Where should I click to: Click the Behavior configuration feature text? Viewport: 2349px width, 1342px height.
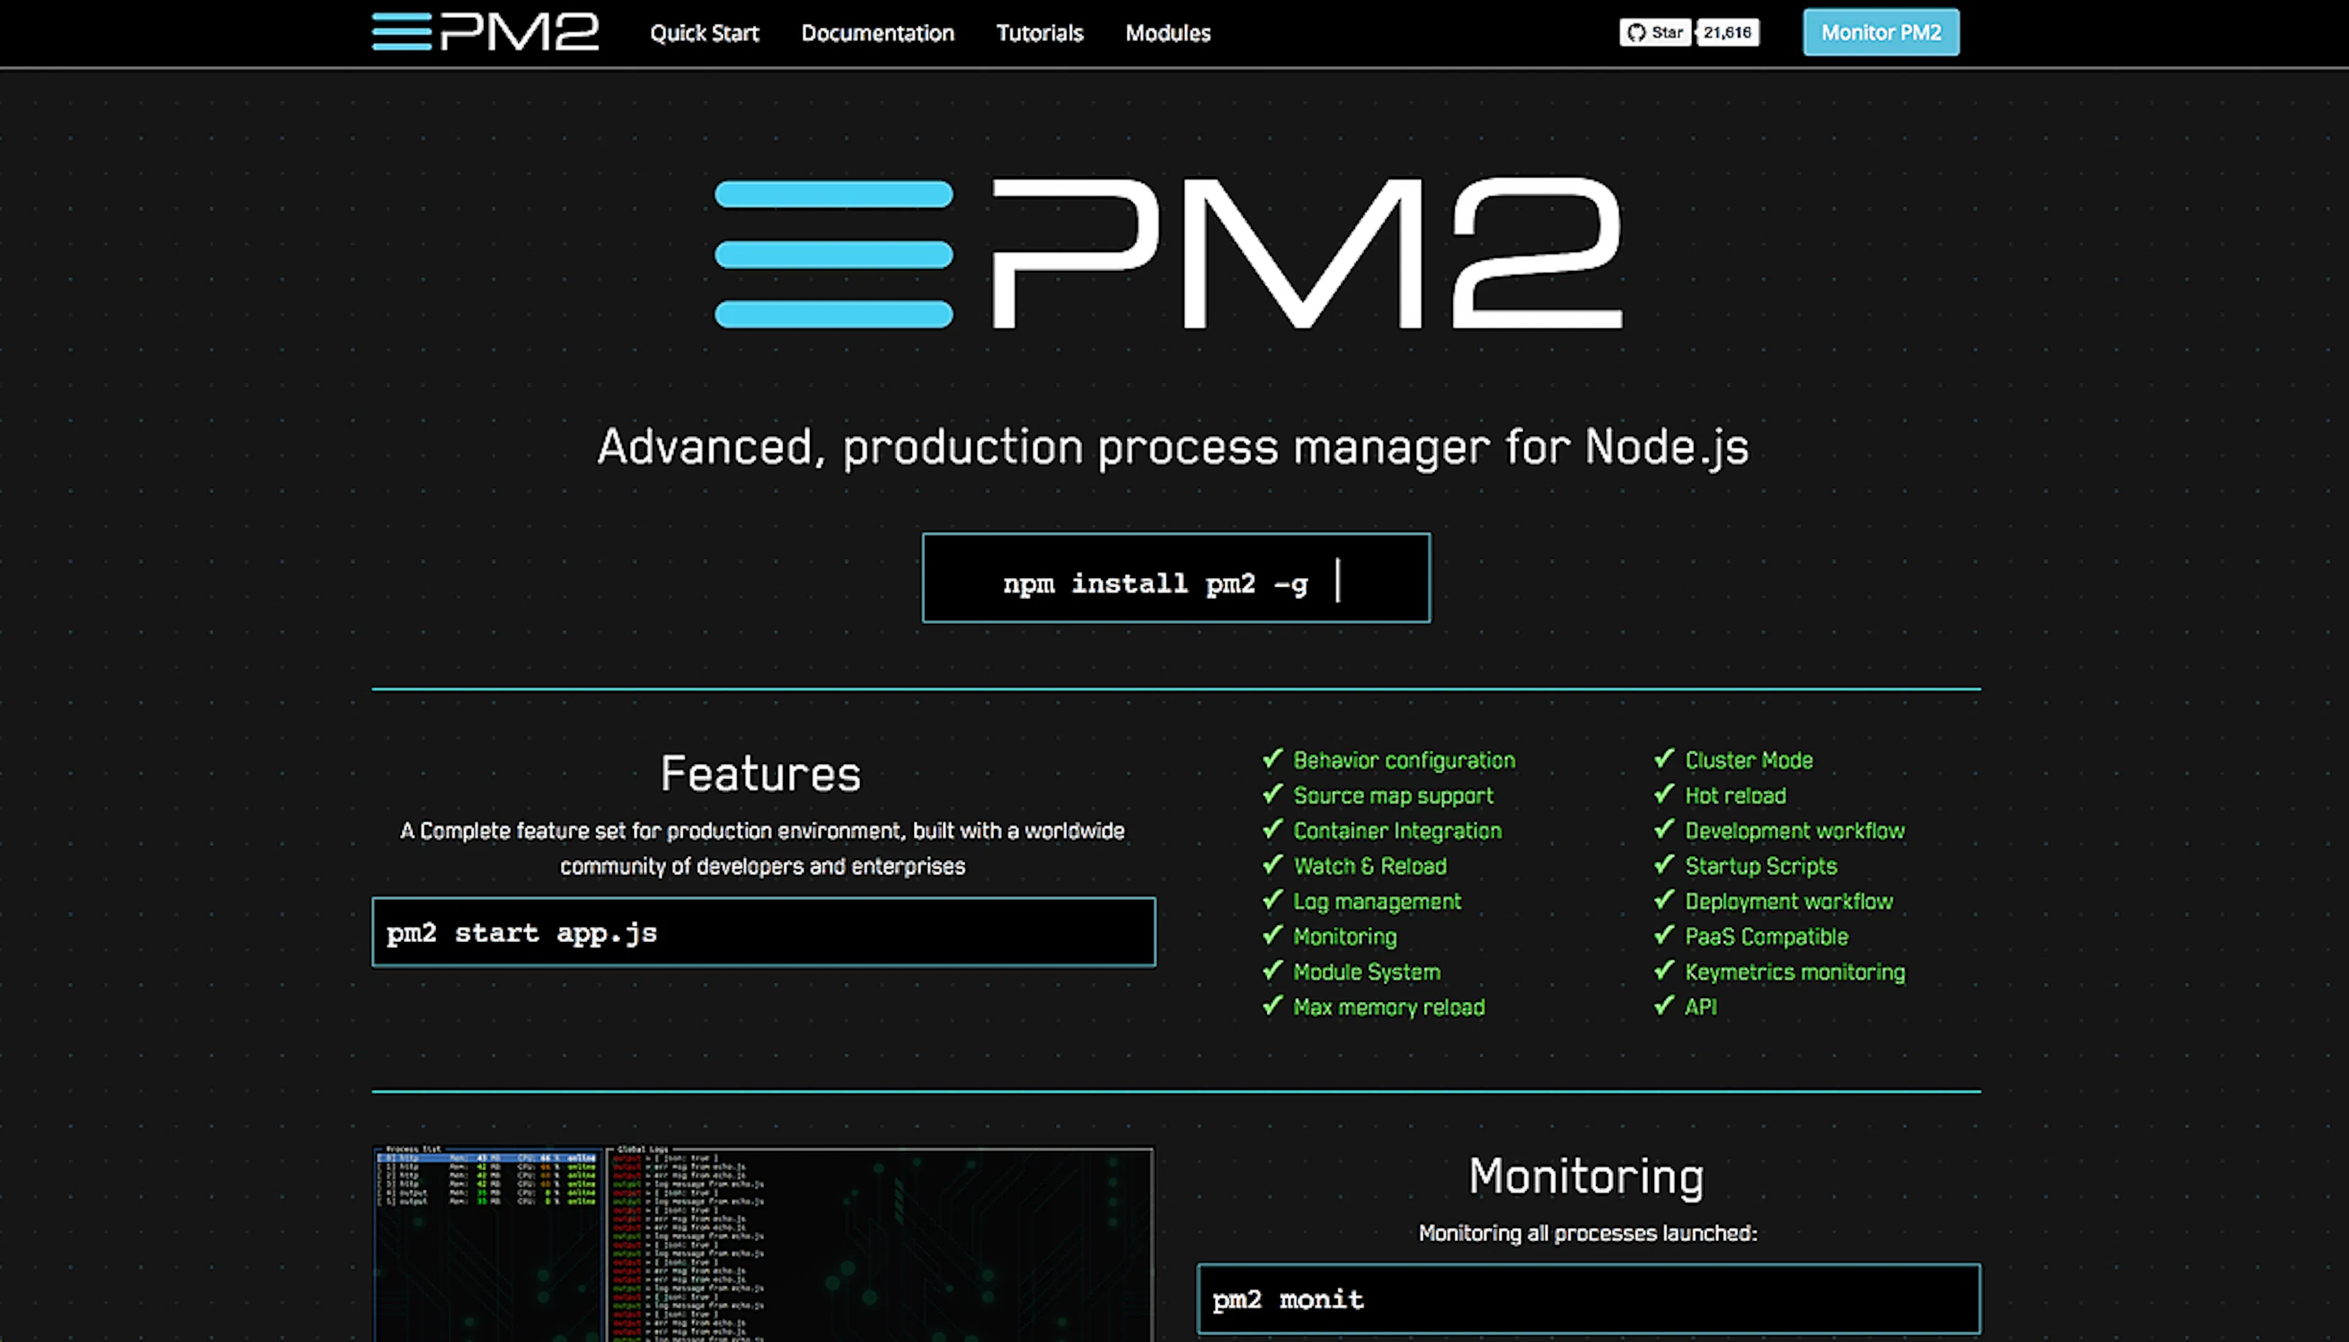tap(1405, 760)
